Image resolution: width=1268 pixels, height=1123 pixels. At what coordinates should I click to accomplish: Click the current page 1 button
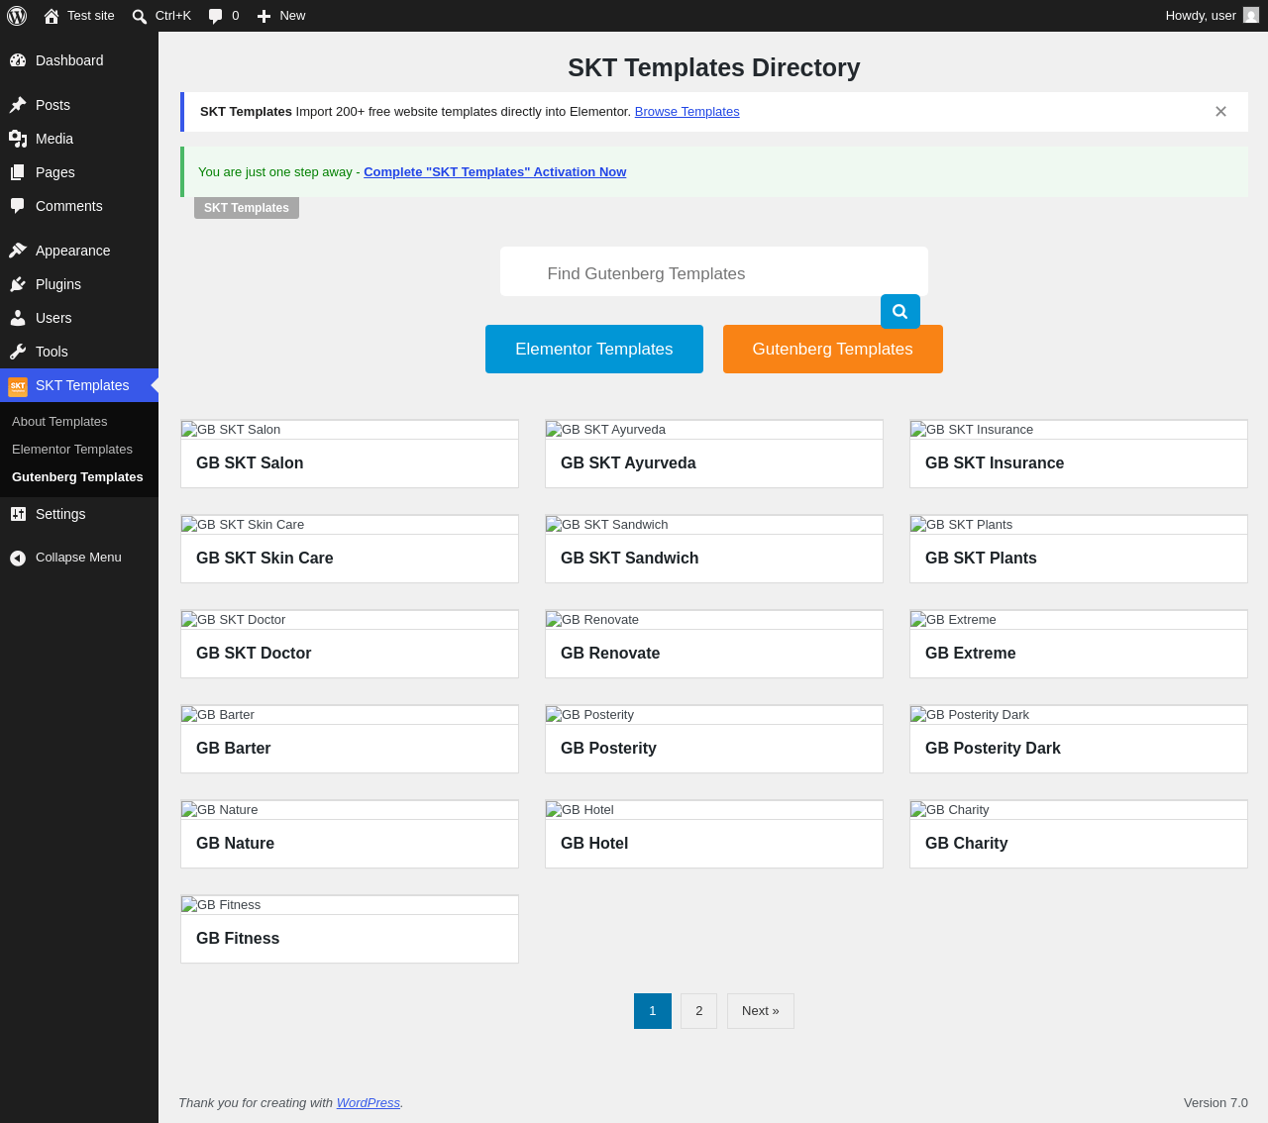[653, 1011]
